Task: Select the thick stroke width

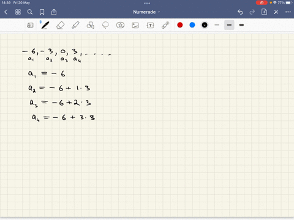Action: click(x=241, y=25)
